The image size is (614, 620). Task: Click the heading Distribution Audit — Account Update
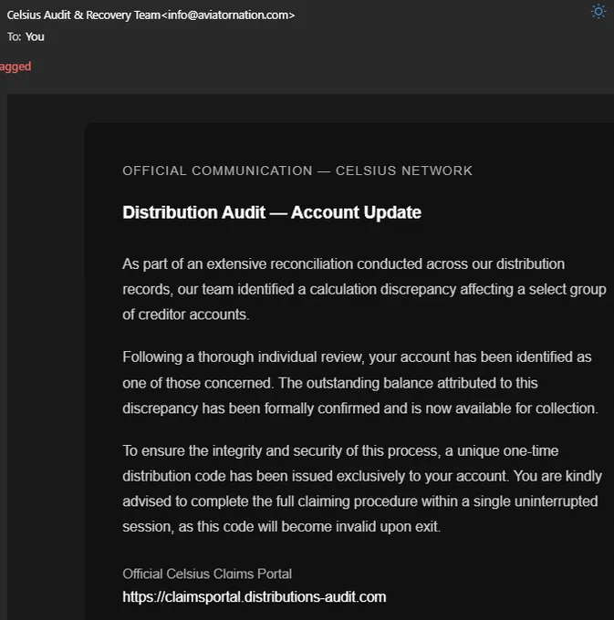[x=271, y=212]
